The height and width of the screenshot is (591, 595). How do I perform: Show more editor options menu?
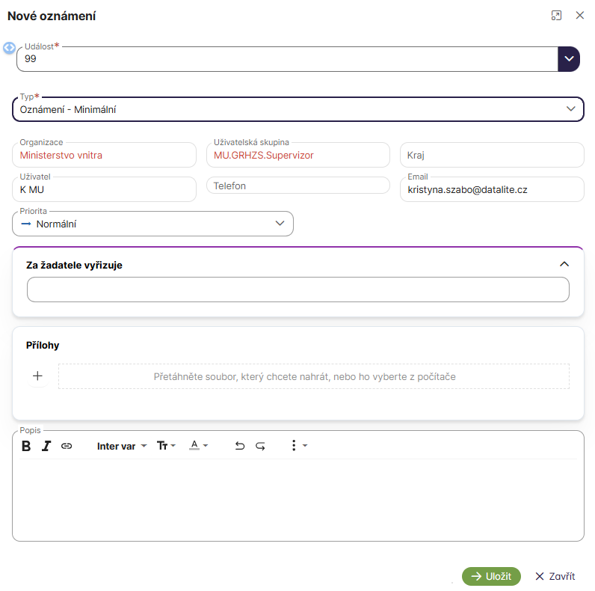point(297,446)
